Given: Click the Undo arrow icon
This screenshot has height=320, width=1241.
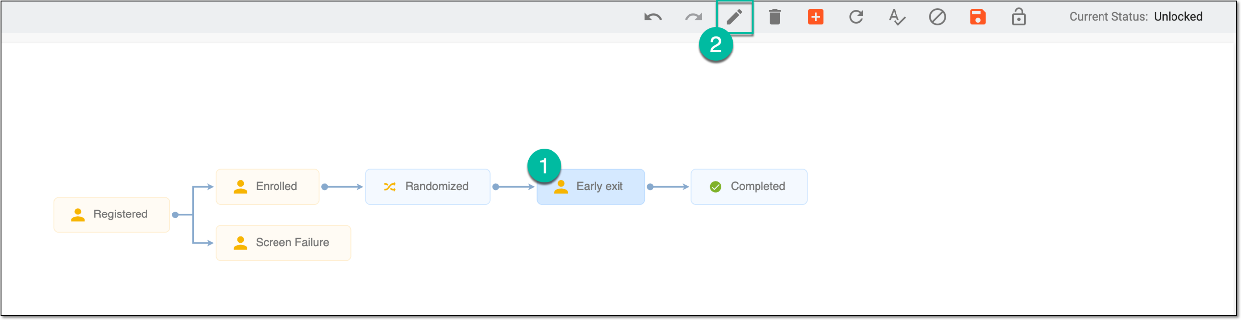Looking at the screenshot, I should [653, 17].
